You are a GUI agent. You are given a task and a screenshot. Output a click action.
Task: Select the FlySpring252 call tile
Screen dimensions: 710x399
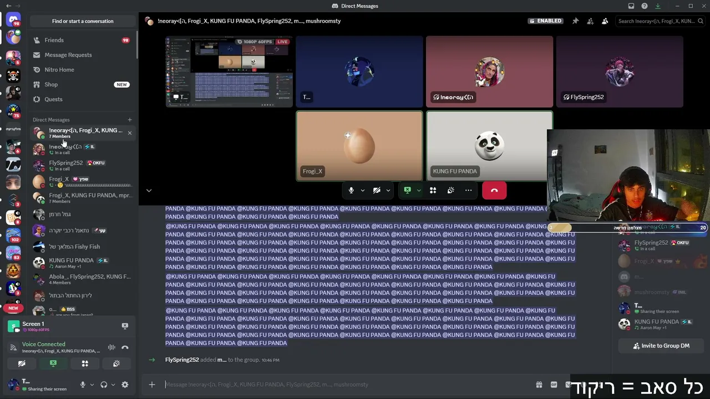(x=620, y=71)
